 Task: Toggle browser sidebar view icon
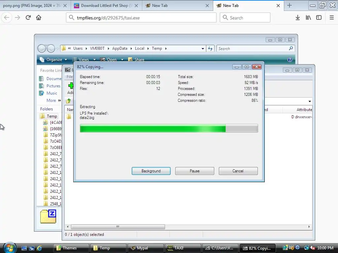tap(319, 18)
